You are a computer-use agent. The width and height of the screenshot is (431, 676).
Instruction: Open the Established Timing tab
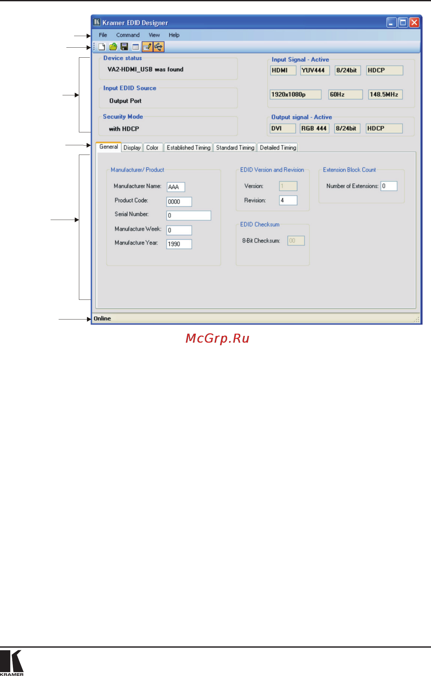(x=188, y=148)
